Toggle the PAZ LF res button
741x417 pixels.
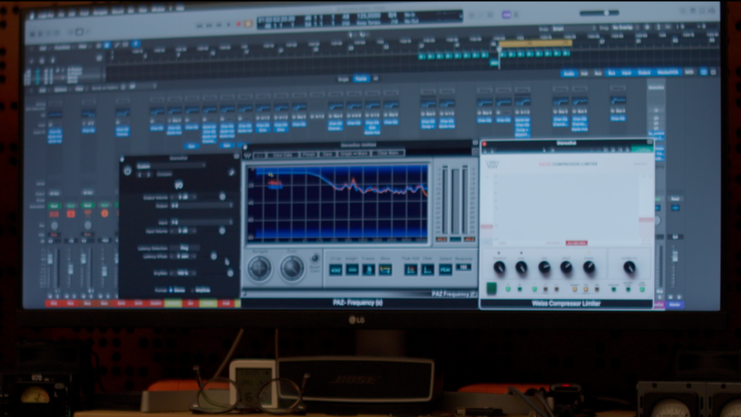point(336,270)
